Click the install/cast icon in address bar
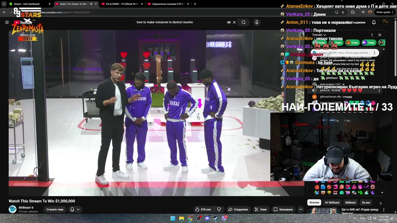Viewport: 397px width, 223px height. 337,12
